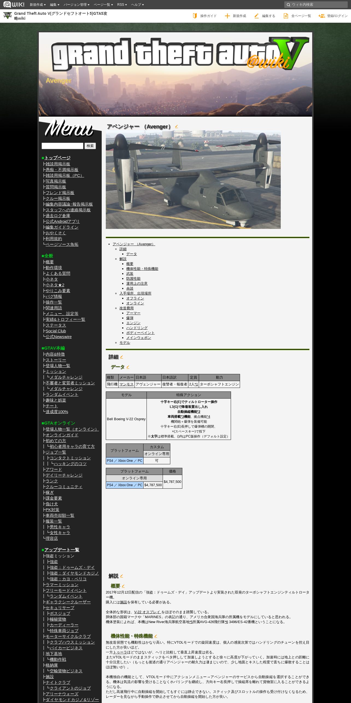Click edit pencil beside 詳細 heading
The image size is (351, 703).
(x=121, y=357)
